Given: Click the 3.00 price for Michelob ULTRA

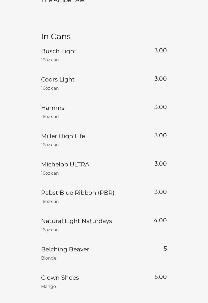Looking at the screenshot, I should 161,164.
